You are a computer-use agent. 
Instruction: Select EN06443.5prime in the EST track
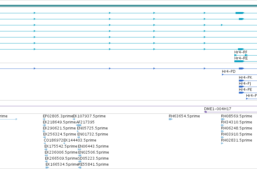point(93,146)
